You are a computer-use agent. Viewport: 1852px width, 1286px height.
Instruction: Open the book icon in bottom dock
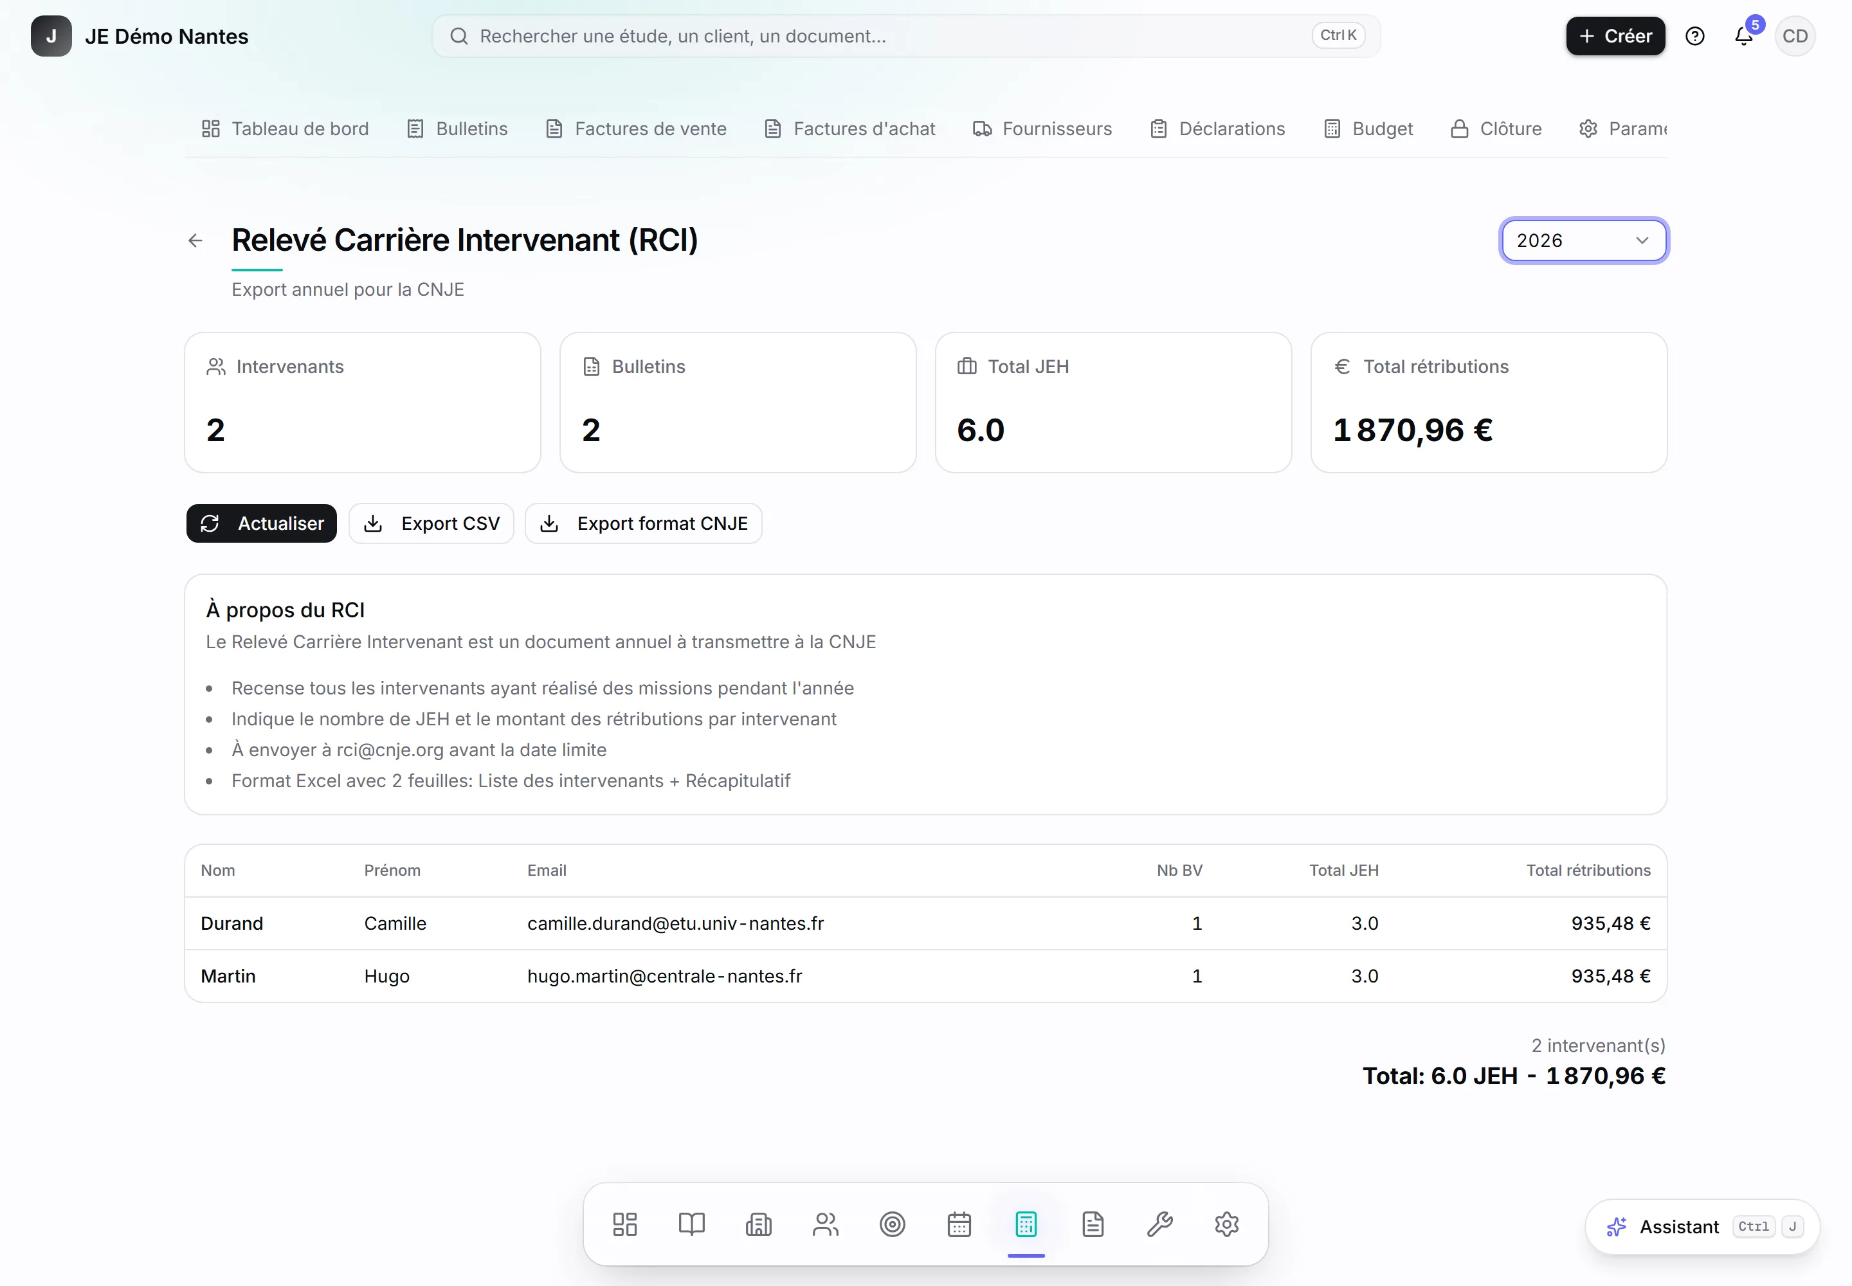click(691, 1224)
